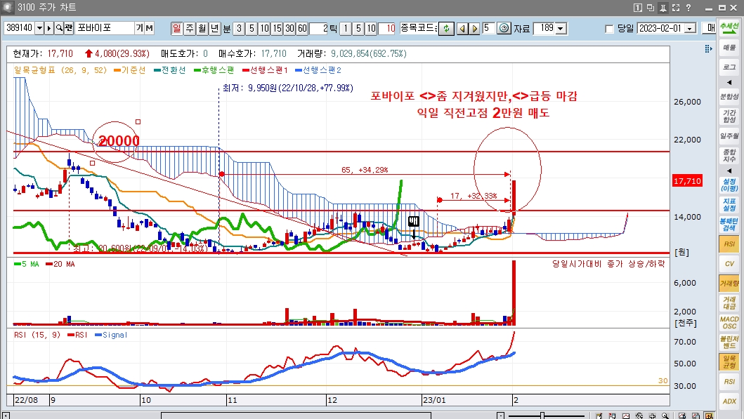Screen dimensions: 744x419
Task: Click the orange highlighted chart icon bottom right
Action: (709, 416)
